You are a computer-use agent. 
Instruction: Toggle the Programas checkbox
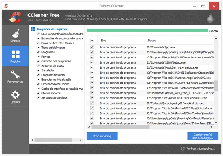[x=38, y=52]
